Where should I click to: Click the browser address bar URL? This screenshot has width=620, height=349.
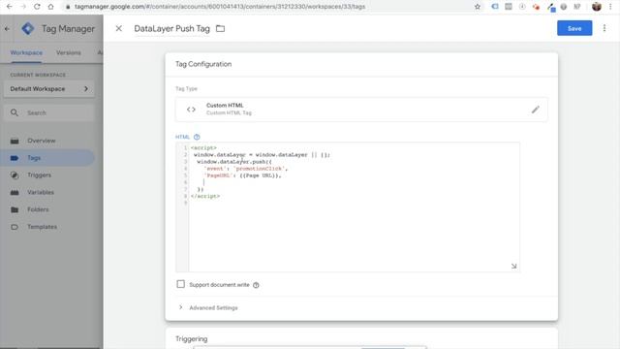220,7
